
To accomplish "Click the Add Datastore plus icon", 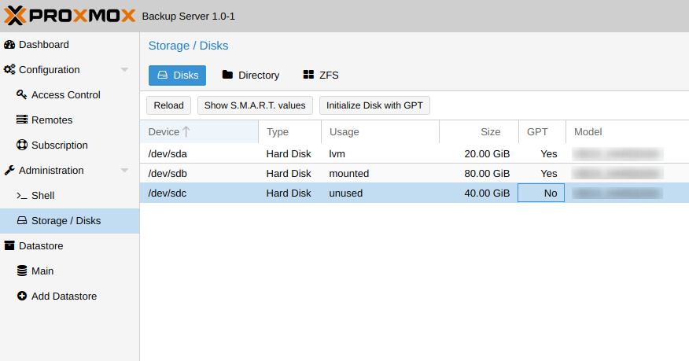I will [x=22, y=297].
